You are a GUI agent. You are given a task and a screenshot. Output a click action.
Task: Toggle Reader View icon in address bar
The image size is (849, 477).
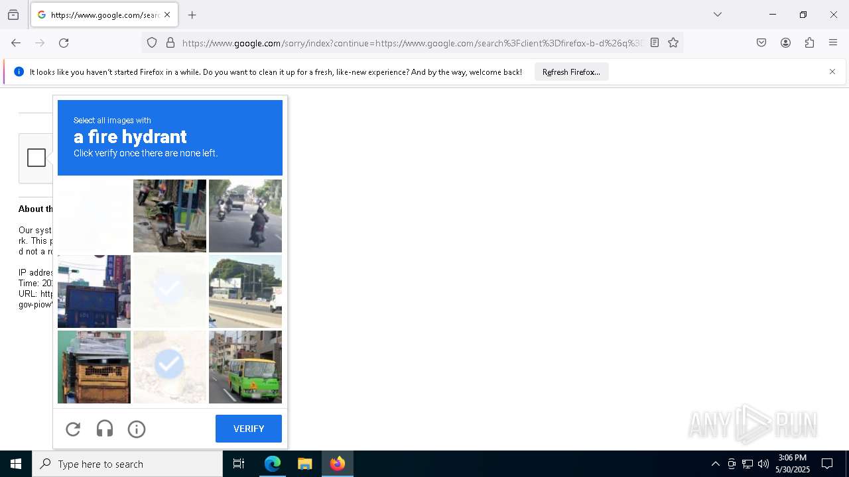(655, 43)
